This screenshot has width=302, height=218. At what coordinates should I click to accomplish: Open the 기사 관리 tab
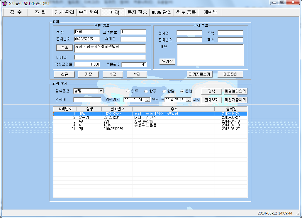tap(64, 13)
